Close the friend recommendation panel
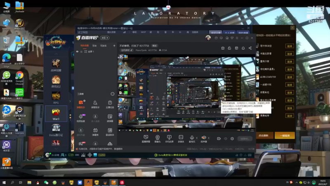The width and height of the screenshot is (330, 186). coord(292,28)
